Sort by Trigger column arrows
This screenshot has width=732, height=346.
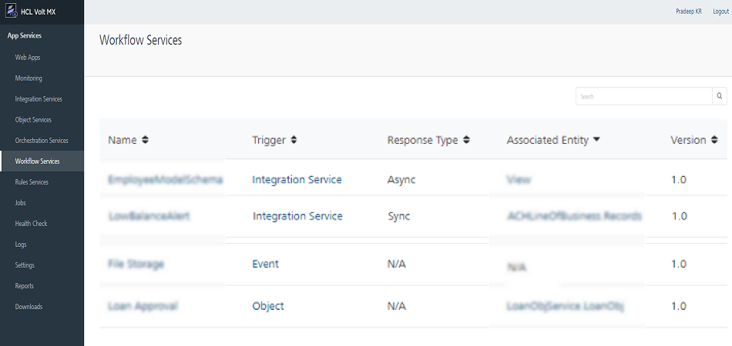tap(294, 141)
